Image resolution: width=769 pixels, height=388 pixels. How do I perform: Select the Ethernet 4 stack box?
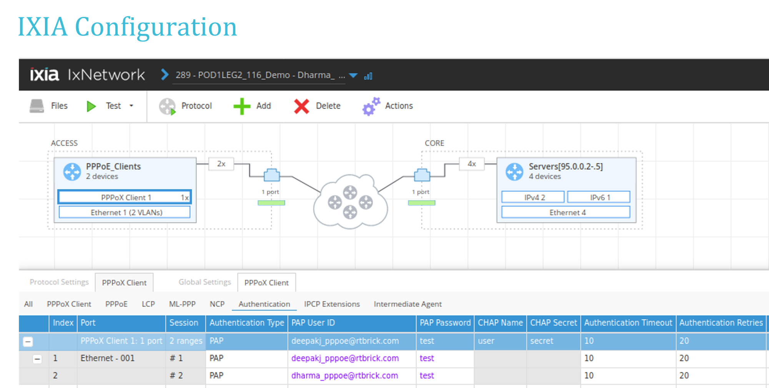coord(566,212)
